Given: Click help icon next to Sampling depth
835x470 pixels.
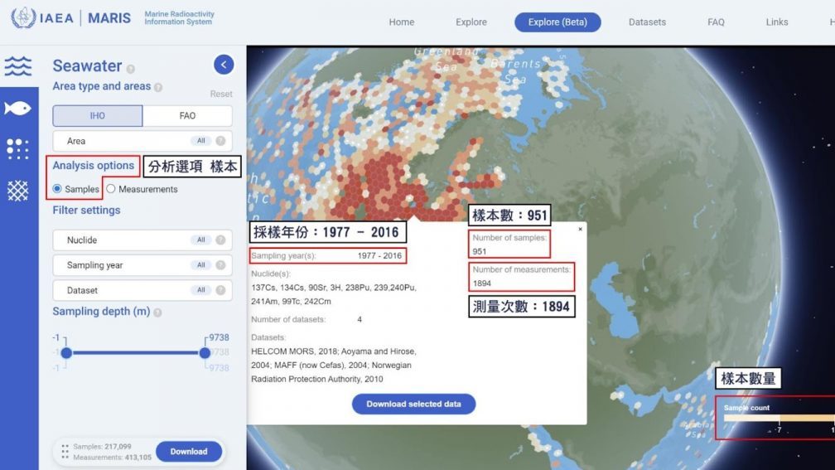Looking at the screenshot, I should pos(157,313).
